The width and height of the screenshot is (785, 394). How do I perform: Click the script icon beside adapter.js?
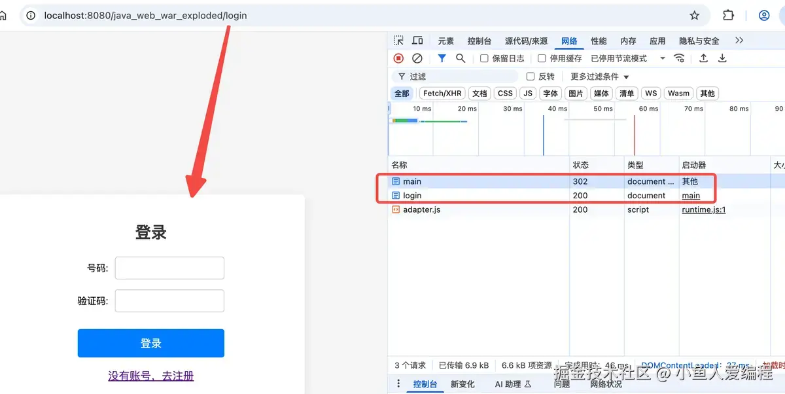click(396, 210)
